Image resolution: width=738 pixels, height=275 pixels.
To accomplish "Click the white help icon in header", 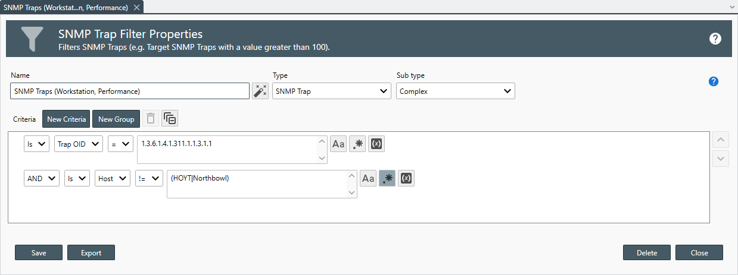I will 715,39.
